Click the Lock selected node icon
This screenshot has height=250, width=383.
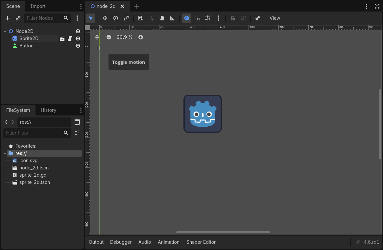(x=233, y=18)
